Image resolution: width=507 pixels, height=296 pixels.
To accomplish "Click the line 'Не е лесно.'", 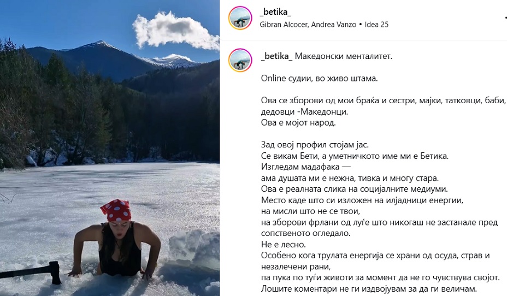I will point(283,244).
